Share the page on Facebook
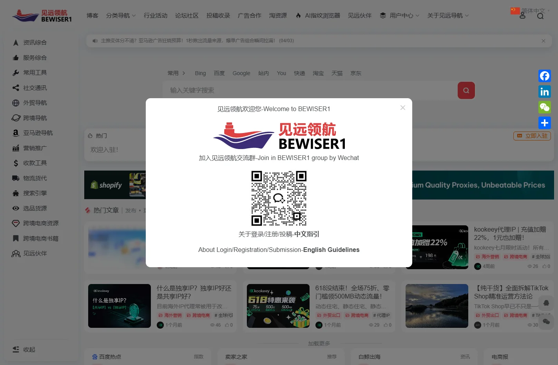 point(545,76)
